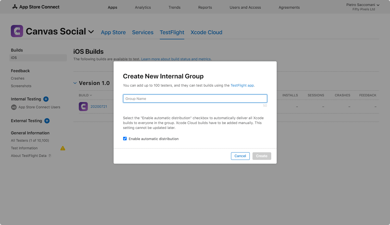Open All Testers (1 of 10,100)

[30, 141]
